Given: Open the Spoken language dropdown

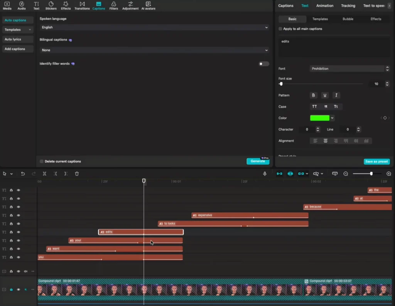Looking at the screenshot, I should coord(154,27).
